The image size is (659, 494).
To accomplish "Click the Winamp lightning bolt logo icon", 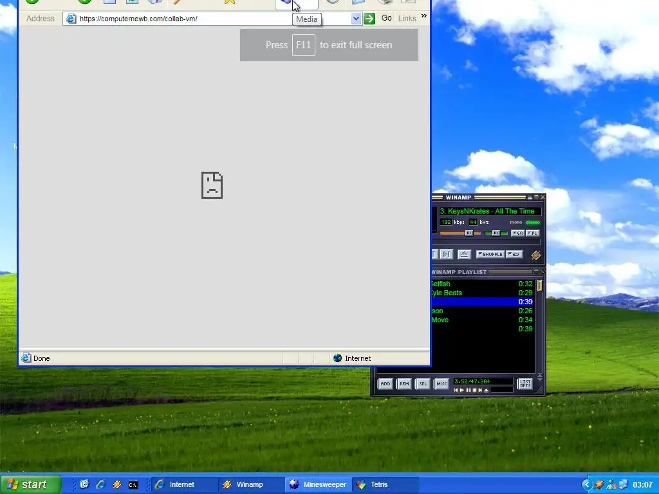I will pyautogui.click(x=535, y=255).
